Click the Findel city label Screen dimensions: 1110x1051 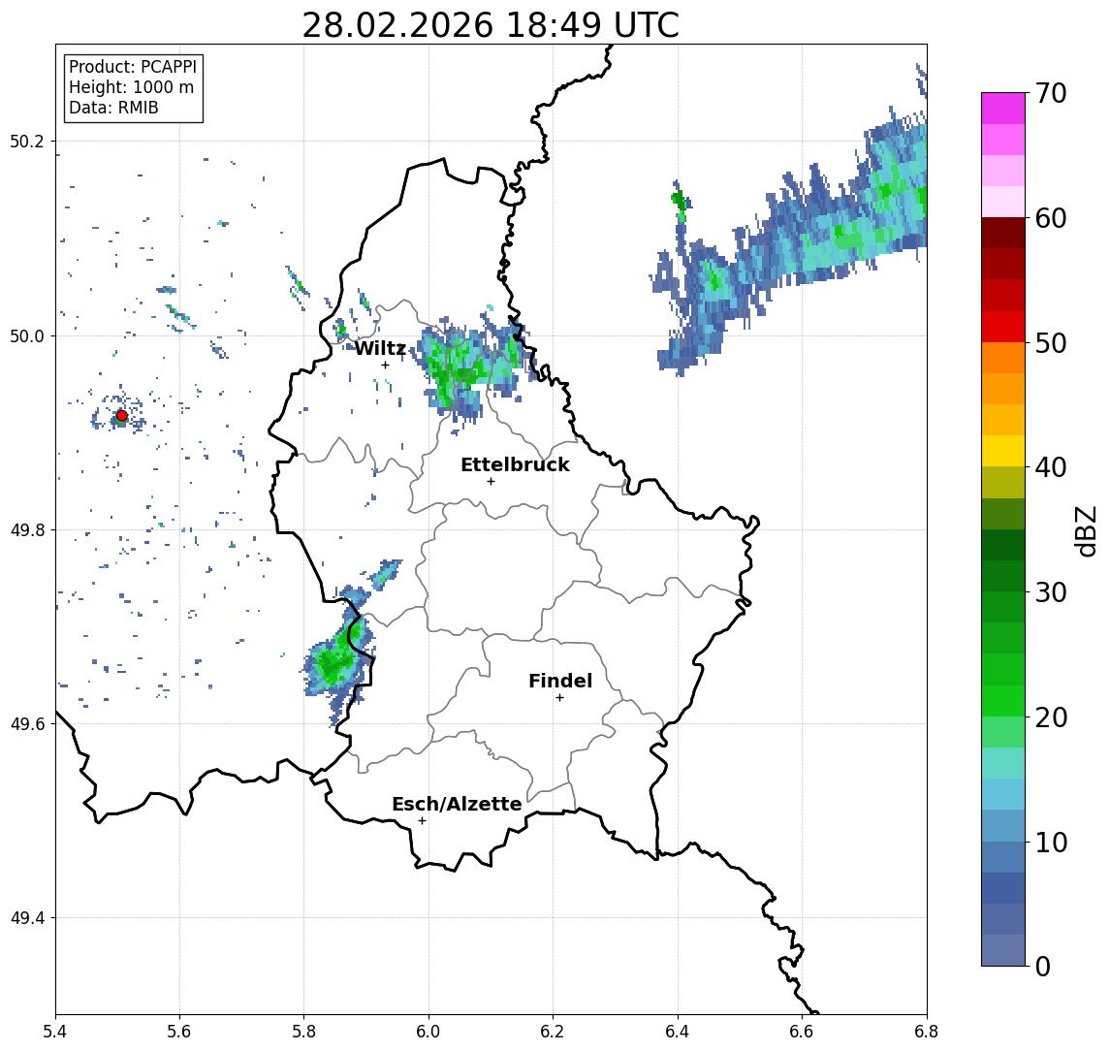tap(560, 682)
